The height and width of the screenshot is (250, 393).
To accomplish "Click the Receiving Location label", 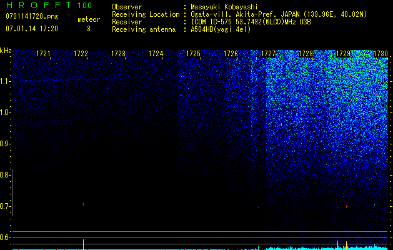I will pyautogui.click(x=146, y=14).
